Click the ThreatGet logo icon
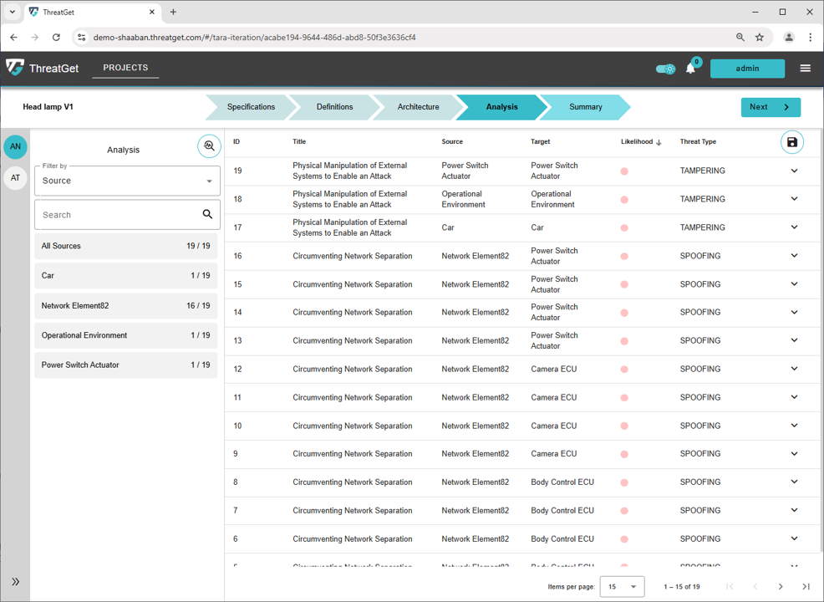The image size is (824, 602). 14,67
